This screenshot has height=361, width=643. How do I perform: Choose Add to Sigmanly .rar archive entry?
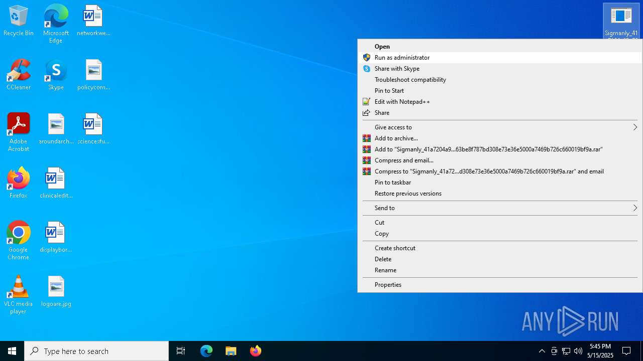(500, 149)
